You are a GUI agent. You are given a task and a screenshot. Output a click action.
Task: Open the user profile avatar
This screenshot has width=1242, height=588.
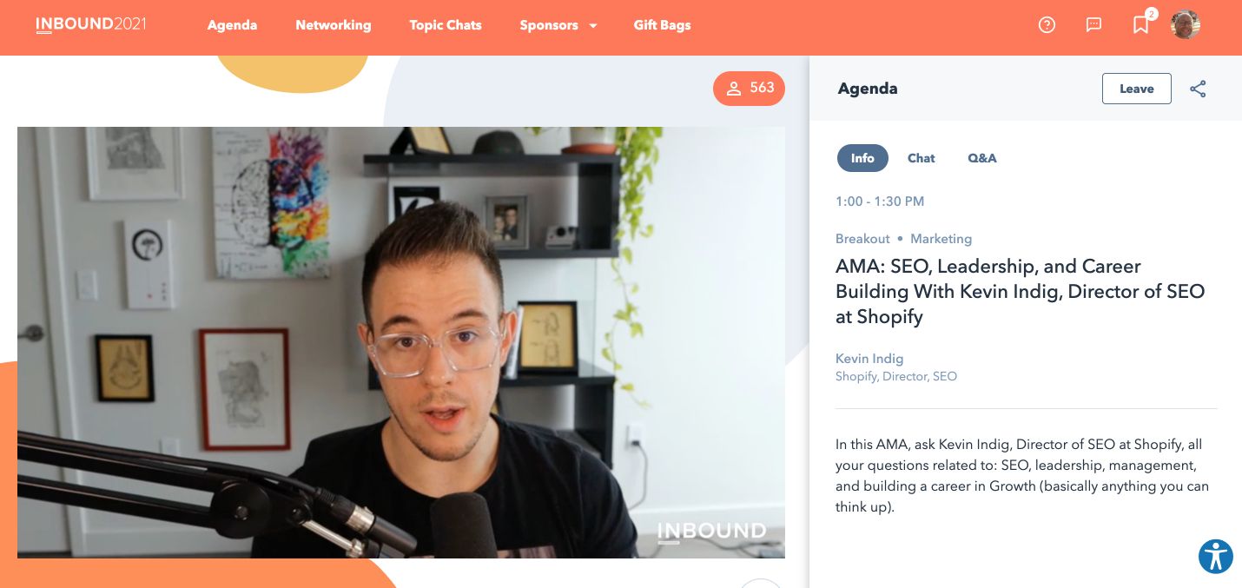tap(1186, 25)
